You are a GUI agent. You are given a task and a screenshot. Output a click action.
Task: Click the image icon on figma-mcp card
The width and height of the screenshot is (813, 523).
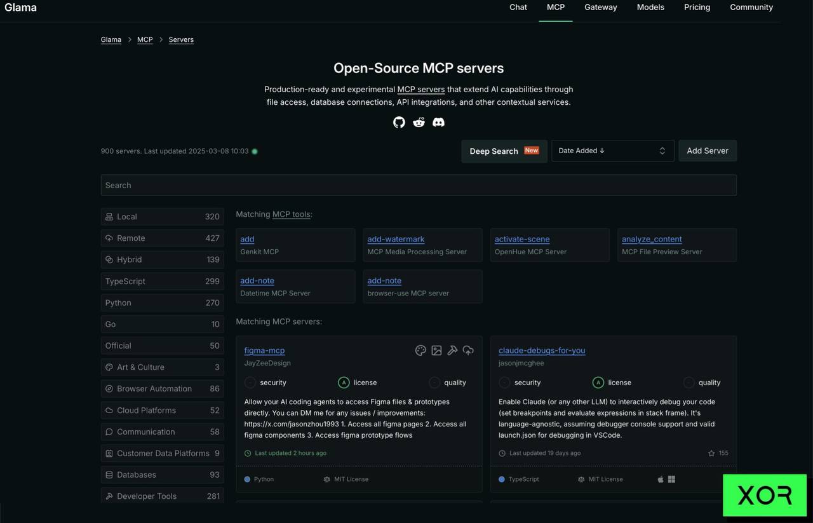click(436, 351)
